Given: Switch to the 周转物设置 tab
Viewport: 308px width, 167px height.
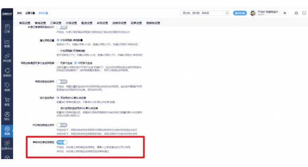Looking at the screenshot, I should [153, 23].
